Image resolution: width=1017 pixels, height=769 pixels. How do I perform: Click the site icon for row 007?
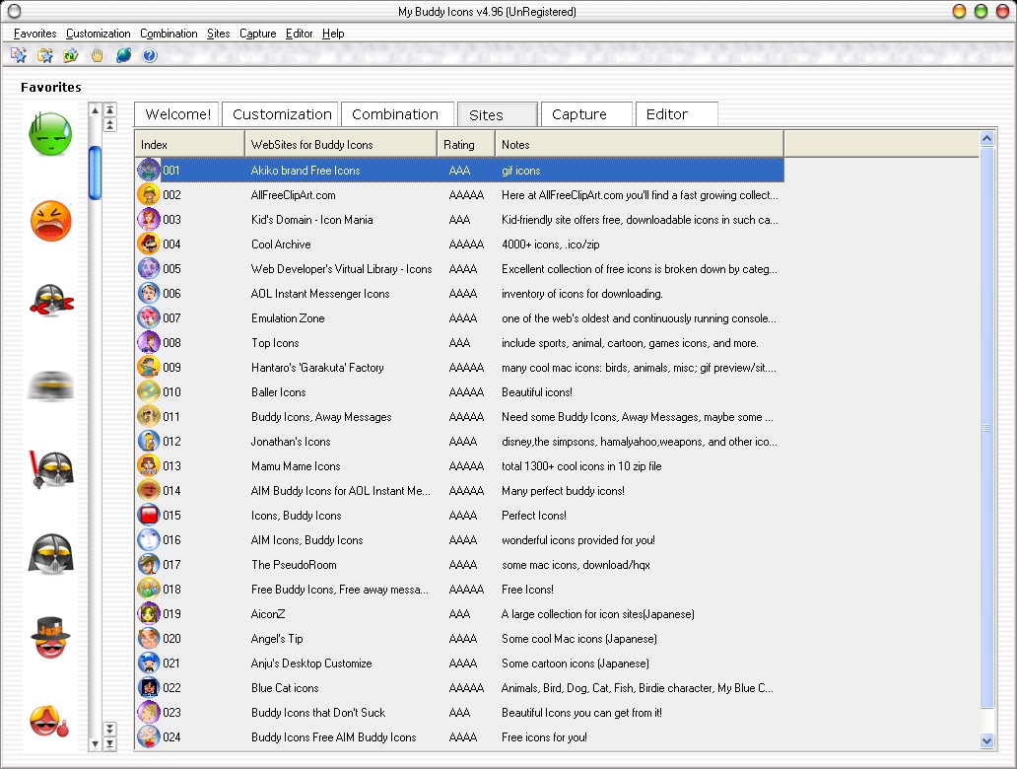coord(149,318)
